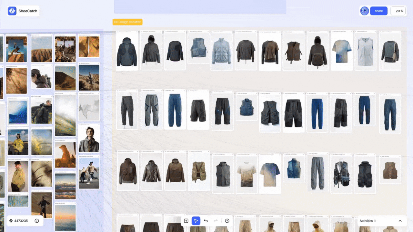Select the portrait of man in grey jacket
Viewport: 413px width, 232px height.
[x=89, y=138]
